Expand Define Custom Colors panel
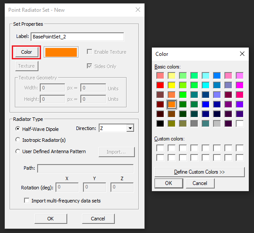The width and height of the screenshot is (254, 233). point(199,172)
